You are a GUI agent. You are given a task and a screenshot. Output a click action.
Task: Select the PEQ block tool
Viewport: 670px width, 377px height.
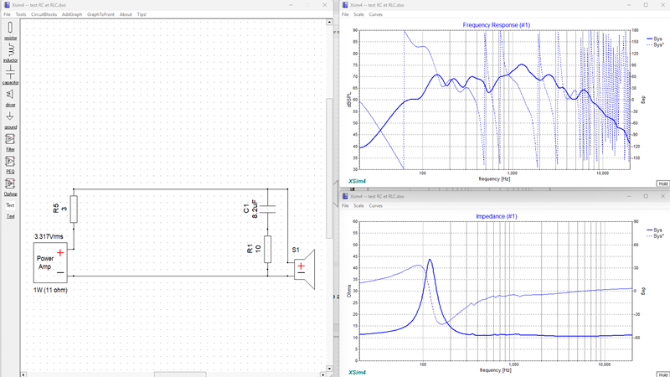pos(10,164)
